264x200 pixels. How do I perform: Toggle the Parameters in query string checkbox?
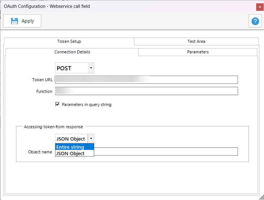[x=57, y=105]
